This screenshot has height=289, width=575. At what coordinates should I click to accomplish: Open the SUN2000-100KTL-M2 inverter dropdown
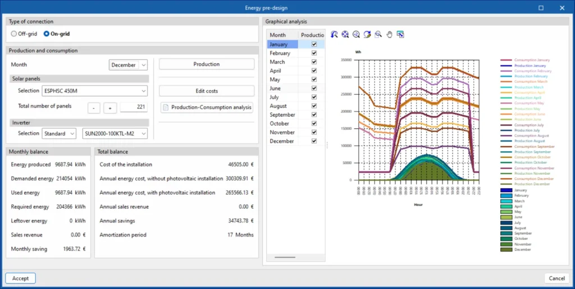[115, 133]
